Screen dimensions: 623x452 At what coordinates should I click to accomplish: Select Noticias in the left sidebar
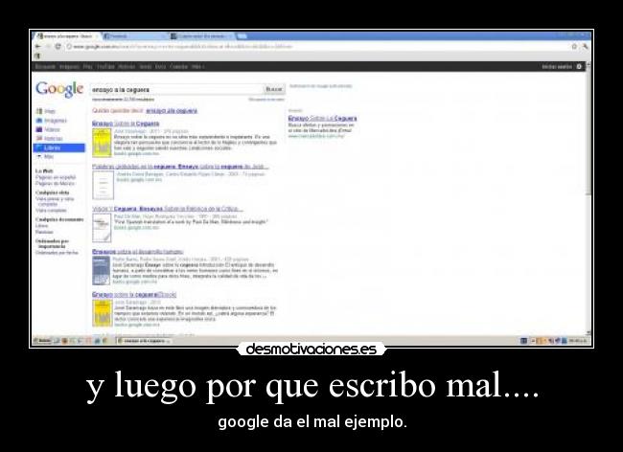coord(50,139)
